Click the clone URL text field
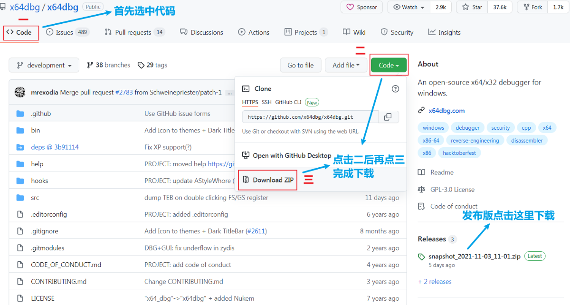Screen dimensions: 570x305 (310, 117)
